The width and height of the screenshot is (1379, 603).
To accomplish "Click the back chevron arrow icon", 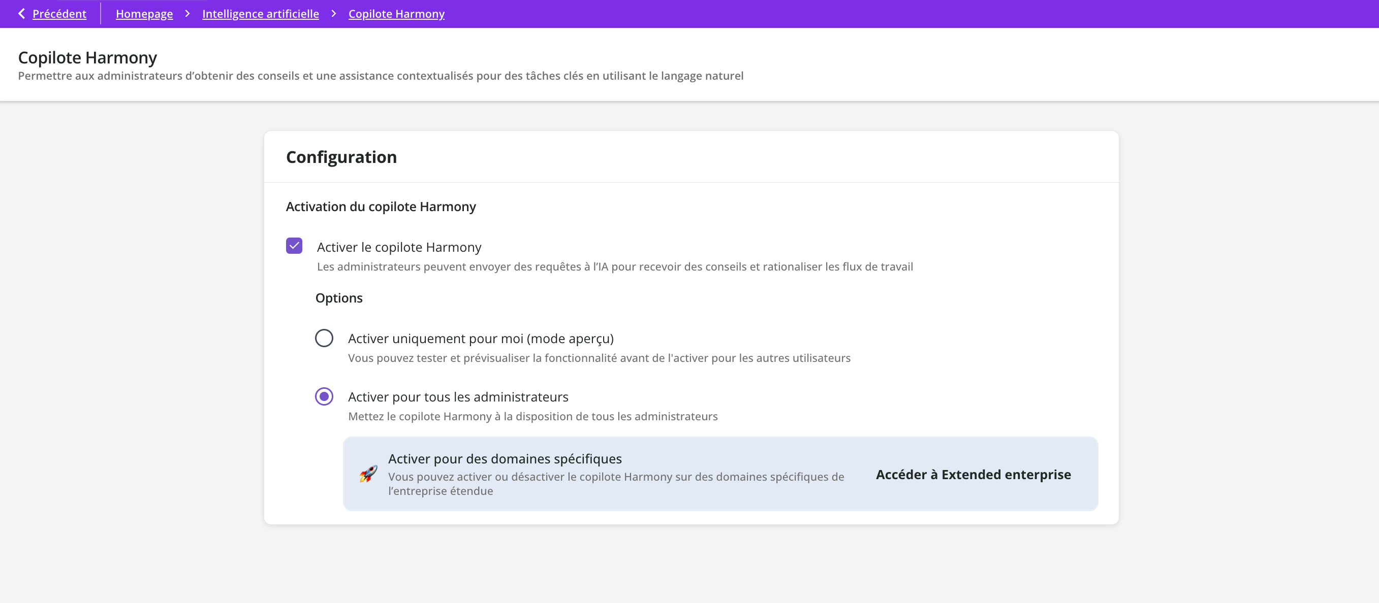I will click(x=21, y=14).
